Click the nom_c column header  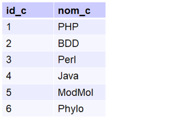click(x=74, y=11)
